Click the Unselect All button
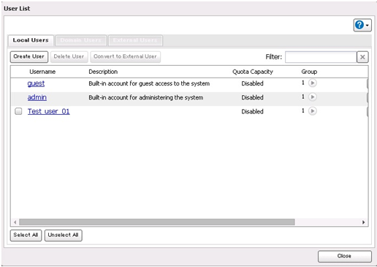Screen dimensions: 377x267 (x=64, y=235)
